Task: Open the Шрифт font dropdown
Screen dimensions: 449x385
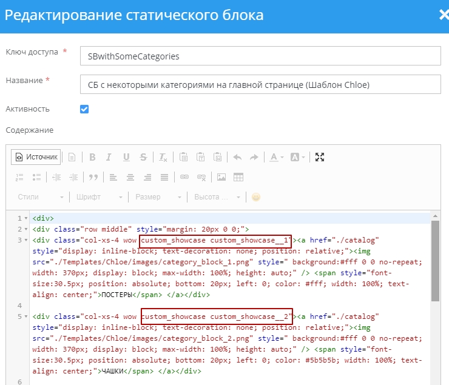Action: point(100,197)
